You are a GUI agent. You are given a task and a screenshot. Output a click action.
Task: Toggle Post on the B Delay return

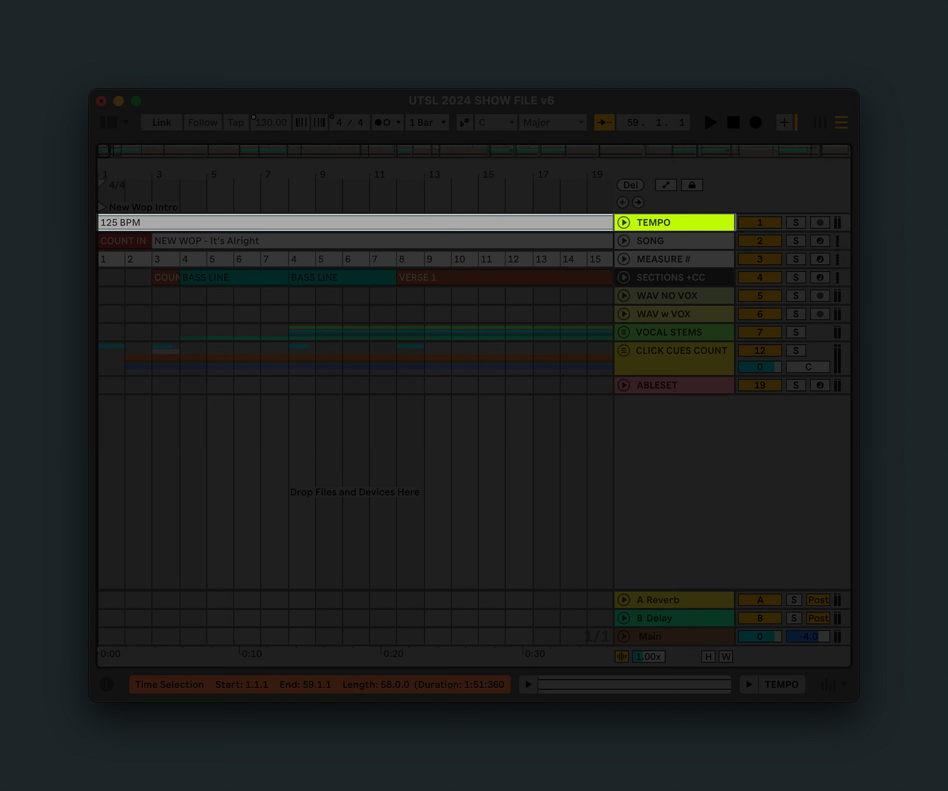[x=818, y=618]
